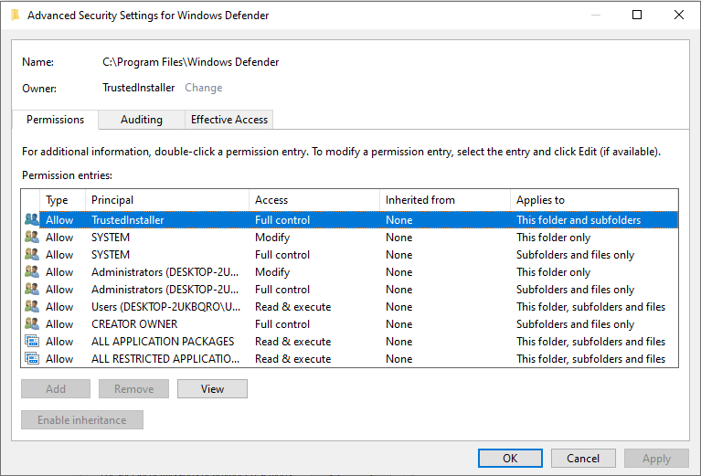This screenshot has height=476, width=701.
Task: Click the Add button
Action: click(56, 389)
